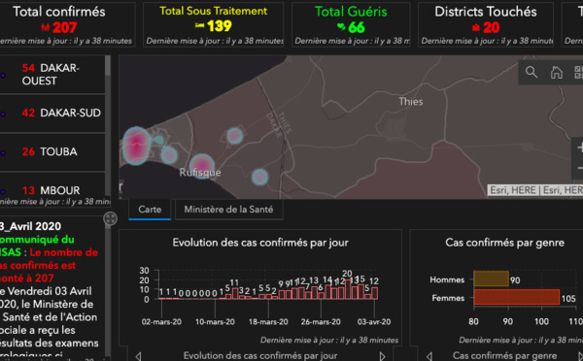Expand the communiqué panel using the fullscreen icon
The image size is (583, 361).
point(110,218)
